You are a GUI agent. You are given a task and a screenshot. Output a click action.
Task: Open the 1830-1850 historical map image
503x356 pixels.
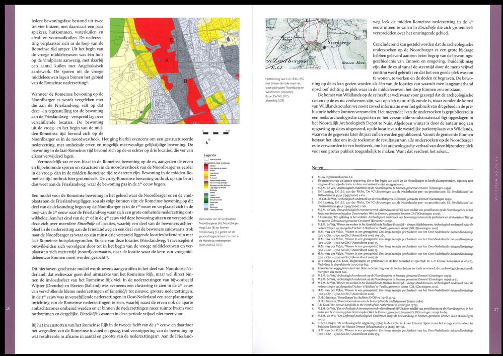click(316, 44)
